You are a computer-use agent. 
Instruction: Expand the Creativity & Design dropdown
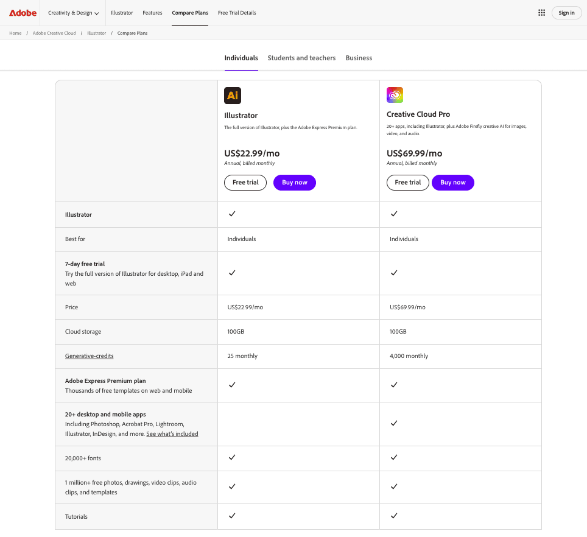[x=73, y=13]
